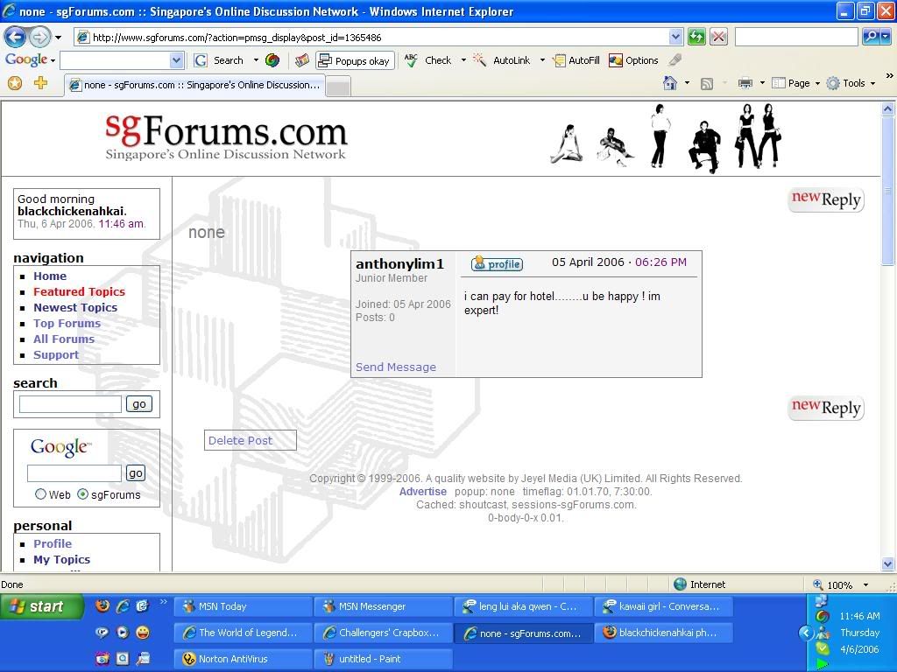Launch Firefox from the quick launch bar
This screenshot has width=897, height=672.
pyautogui.click(x=102, y=606)
